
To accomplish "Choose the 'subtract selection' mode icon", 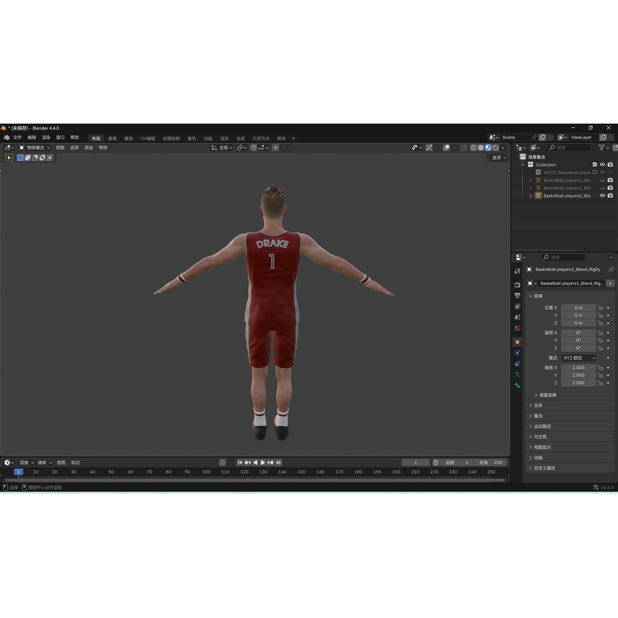I will coord(35,158).
